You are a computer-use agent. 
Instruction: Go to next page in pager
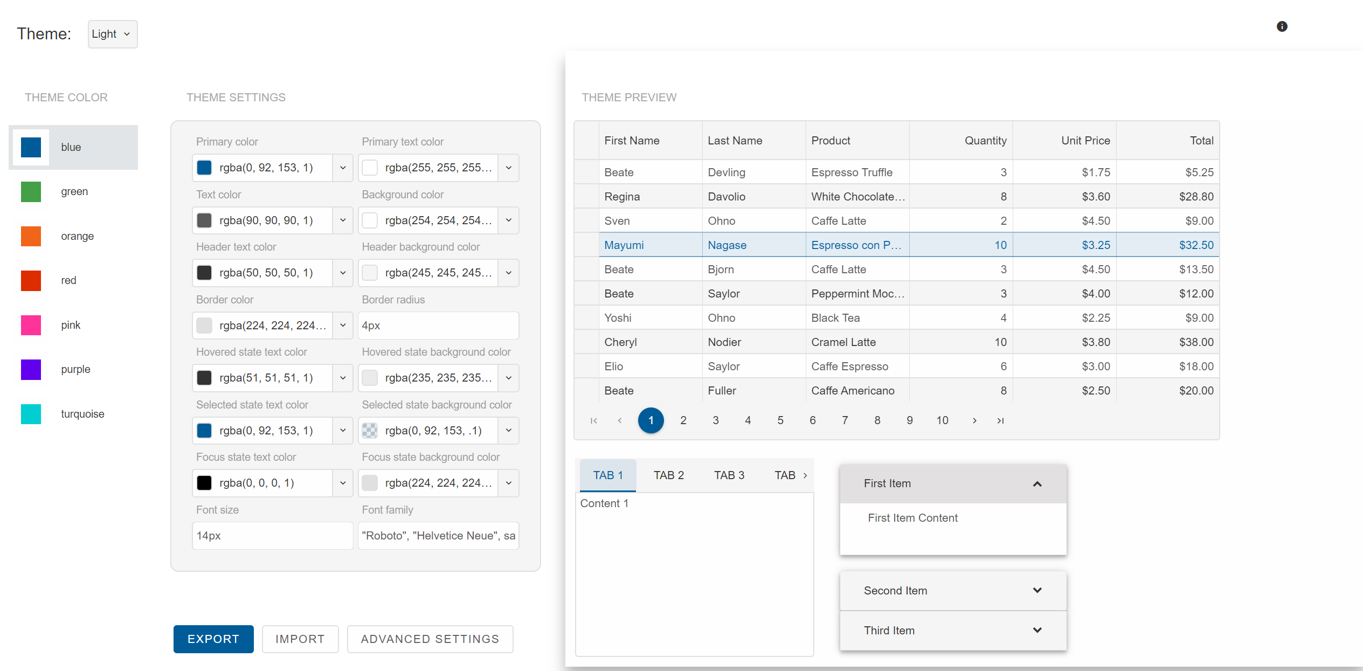coord(974,420)
